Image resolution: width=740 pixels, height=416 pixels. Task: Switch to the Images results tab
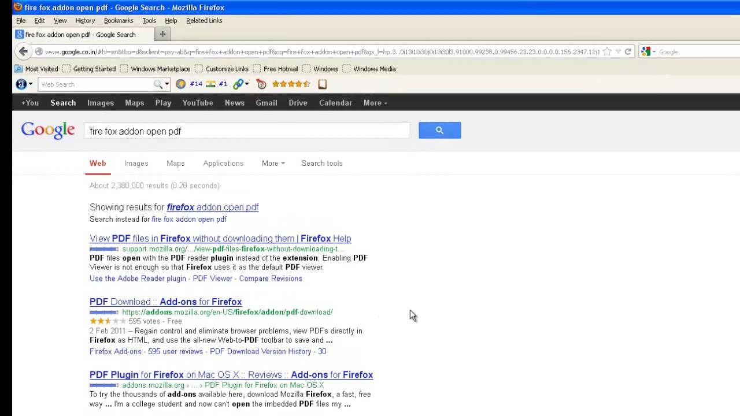(x=136, y=164)
